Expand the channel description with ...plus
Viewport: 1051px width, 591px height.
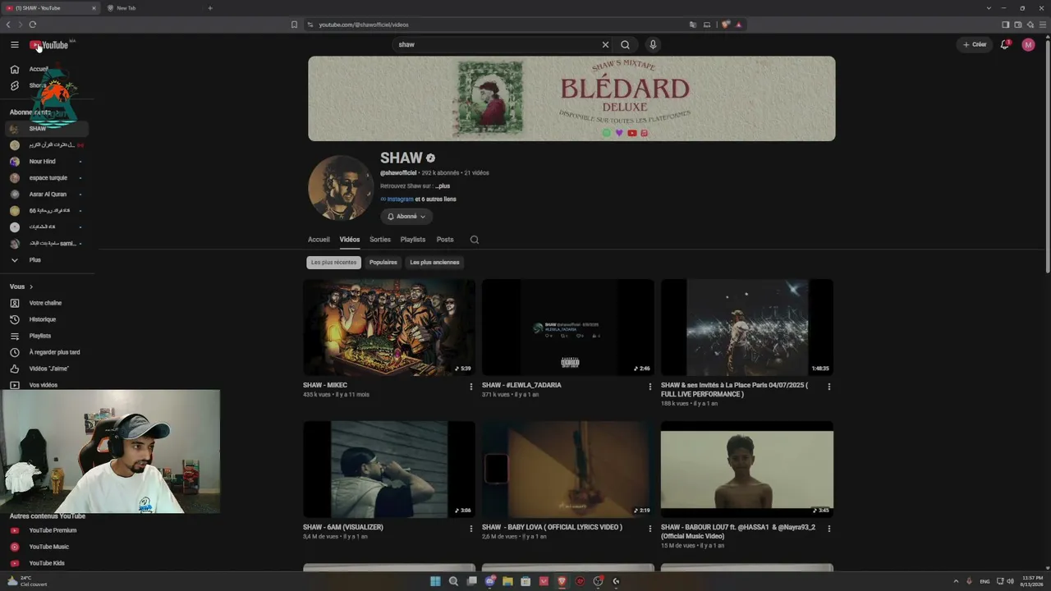point(443,186)
